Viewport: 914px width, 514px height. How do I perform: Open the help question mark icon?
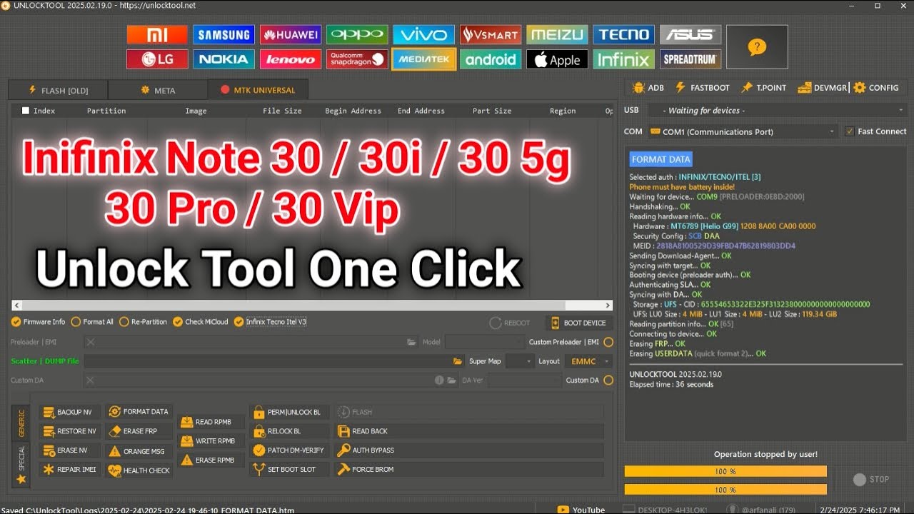pos(757,47)
